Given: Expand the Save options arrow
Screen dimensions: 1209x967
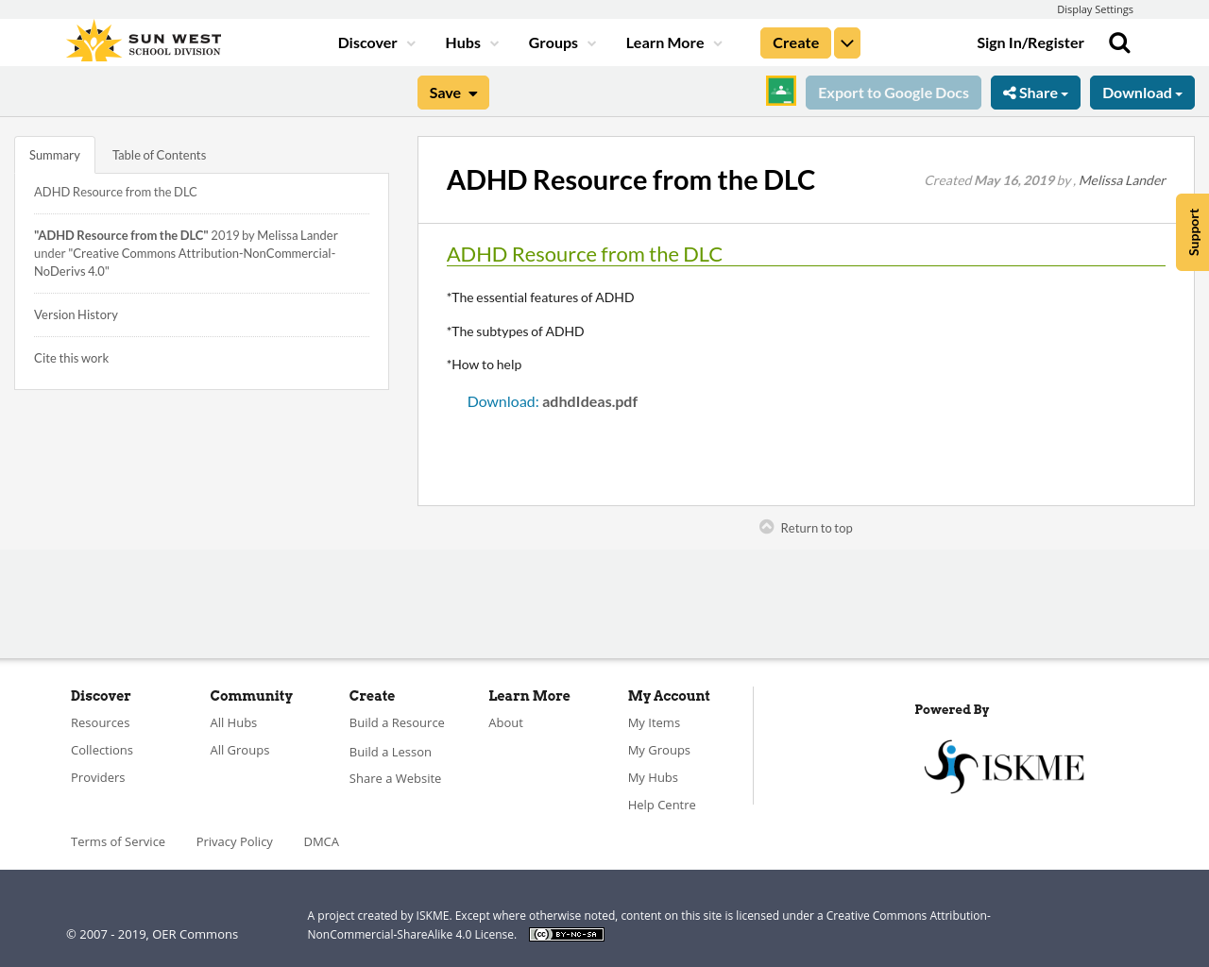Looking at the screenshot, I should (473, 91).
